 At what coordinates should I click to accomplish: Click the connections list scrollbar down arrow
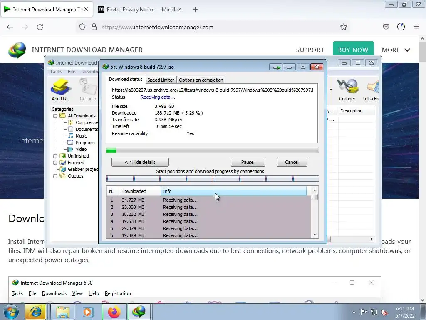tap(315, 235)
